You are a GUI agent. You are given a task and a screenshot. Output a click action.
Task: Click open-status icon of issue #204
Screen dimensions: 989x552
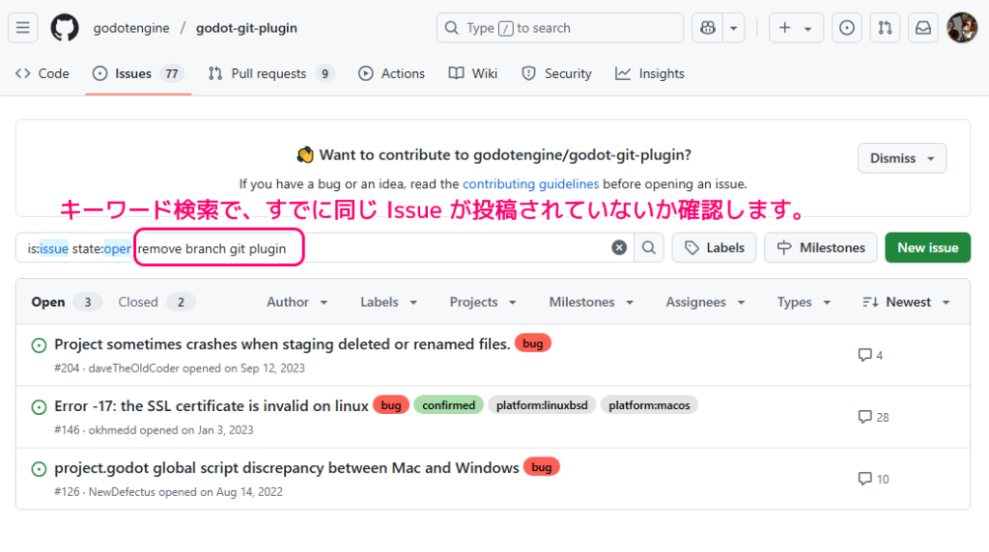(39, 345)
